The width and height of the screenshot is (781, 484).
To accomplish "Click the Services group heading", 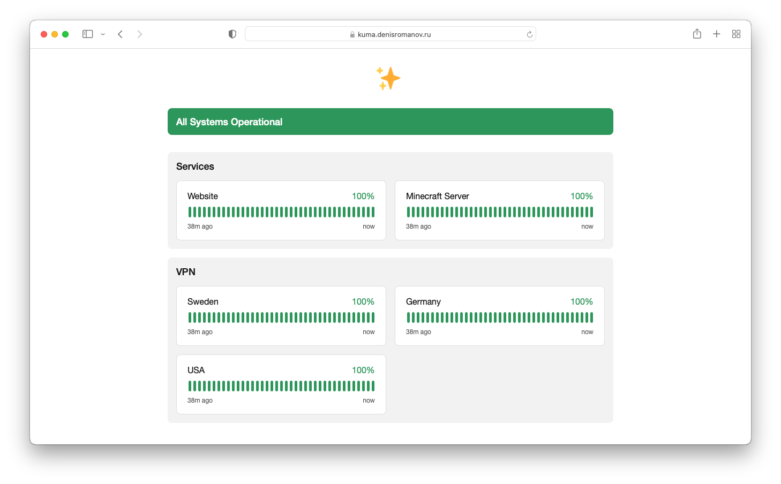I will 195,167.
